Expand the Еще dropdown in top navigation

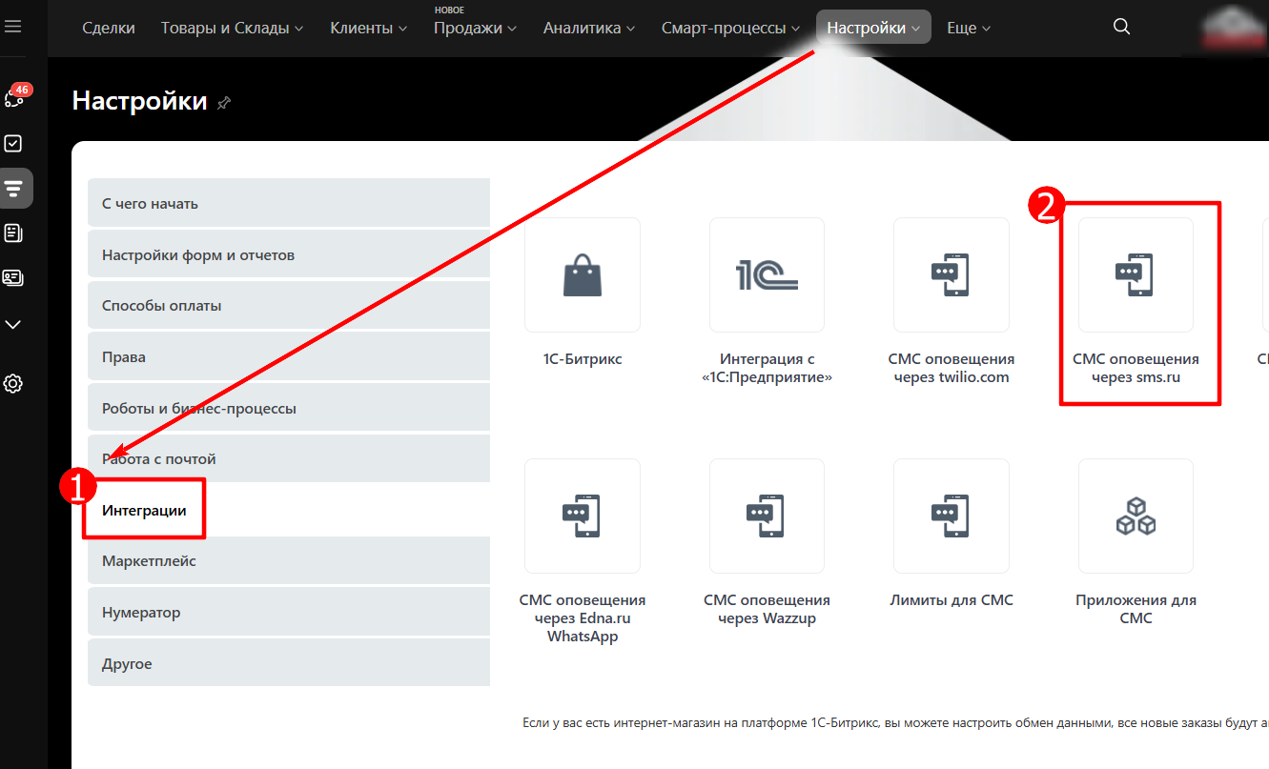click(969, 28)
